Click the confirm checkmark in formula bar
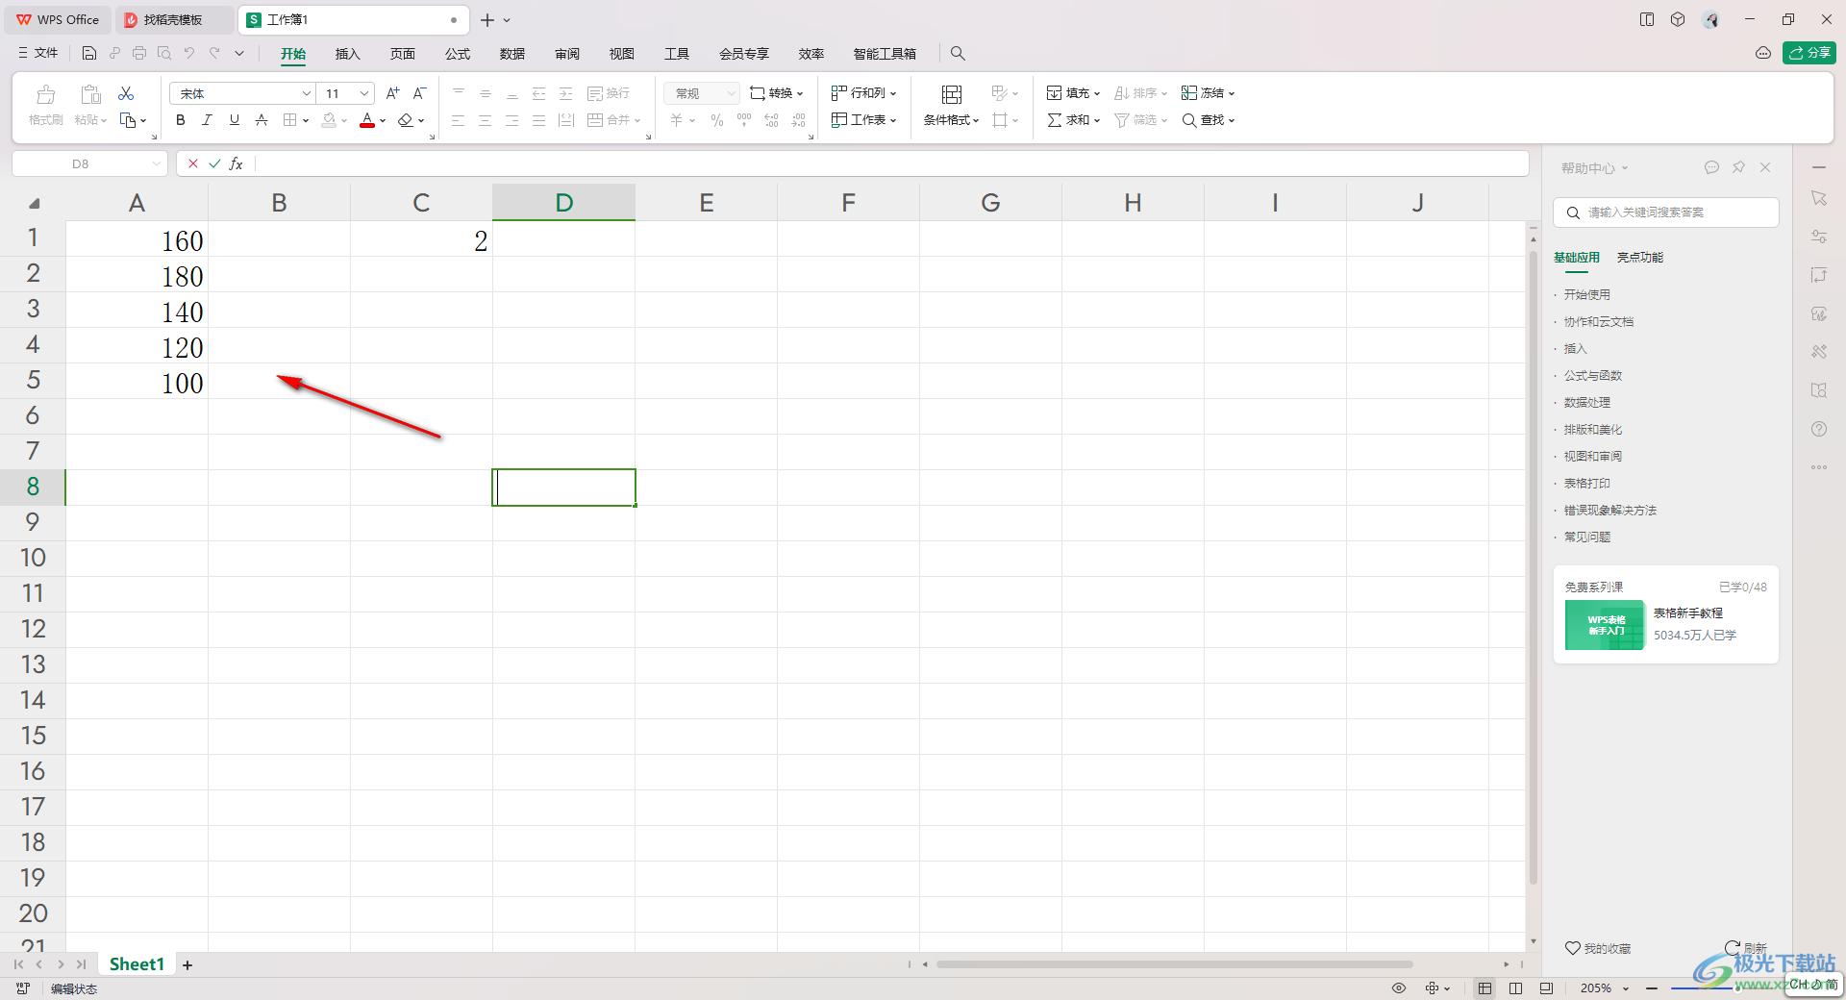This screenshot has width=1846, height=1000. pyautogui.click(x=214, y=163)
